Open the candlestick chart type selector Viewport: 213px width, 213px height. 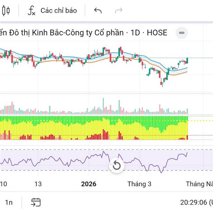click(x=6, y=11)
